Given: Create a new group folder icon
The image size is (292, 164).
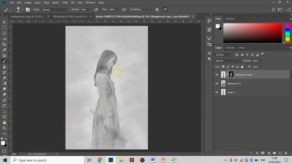Looking at the screenshot, I should click(x=274, y=153).
